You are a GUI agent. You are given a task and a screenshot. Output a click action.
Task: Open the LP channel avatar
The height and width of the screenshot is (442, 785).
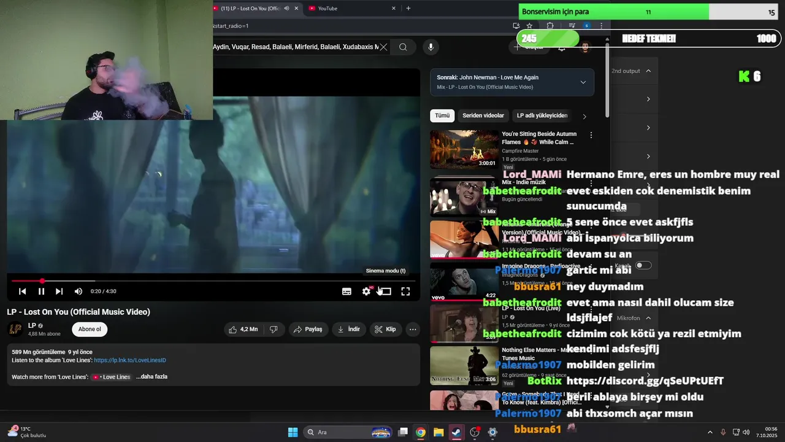pyautogui.click(x=15, y=330)
